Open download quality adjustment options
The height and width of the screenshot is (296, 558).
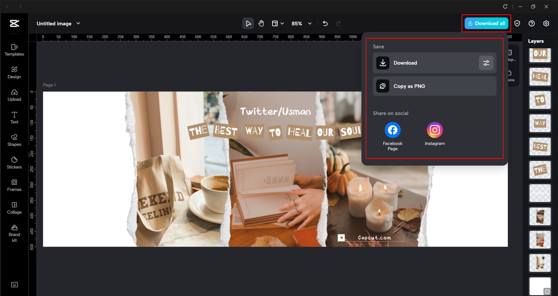click(486, 63)
